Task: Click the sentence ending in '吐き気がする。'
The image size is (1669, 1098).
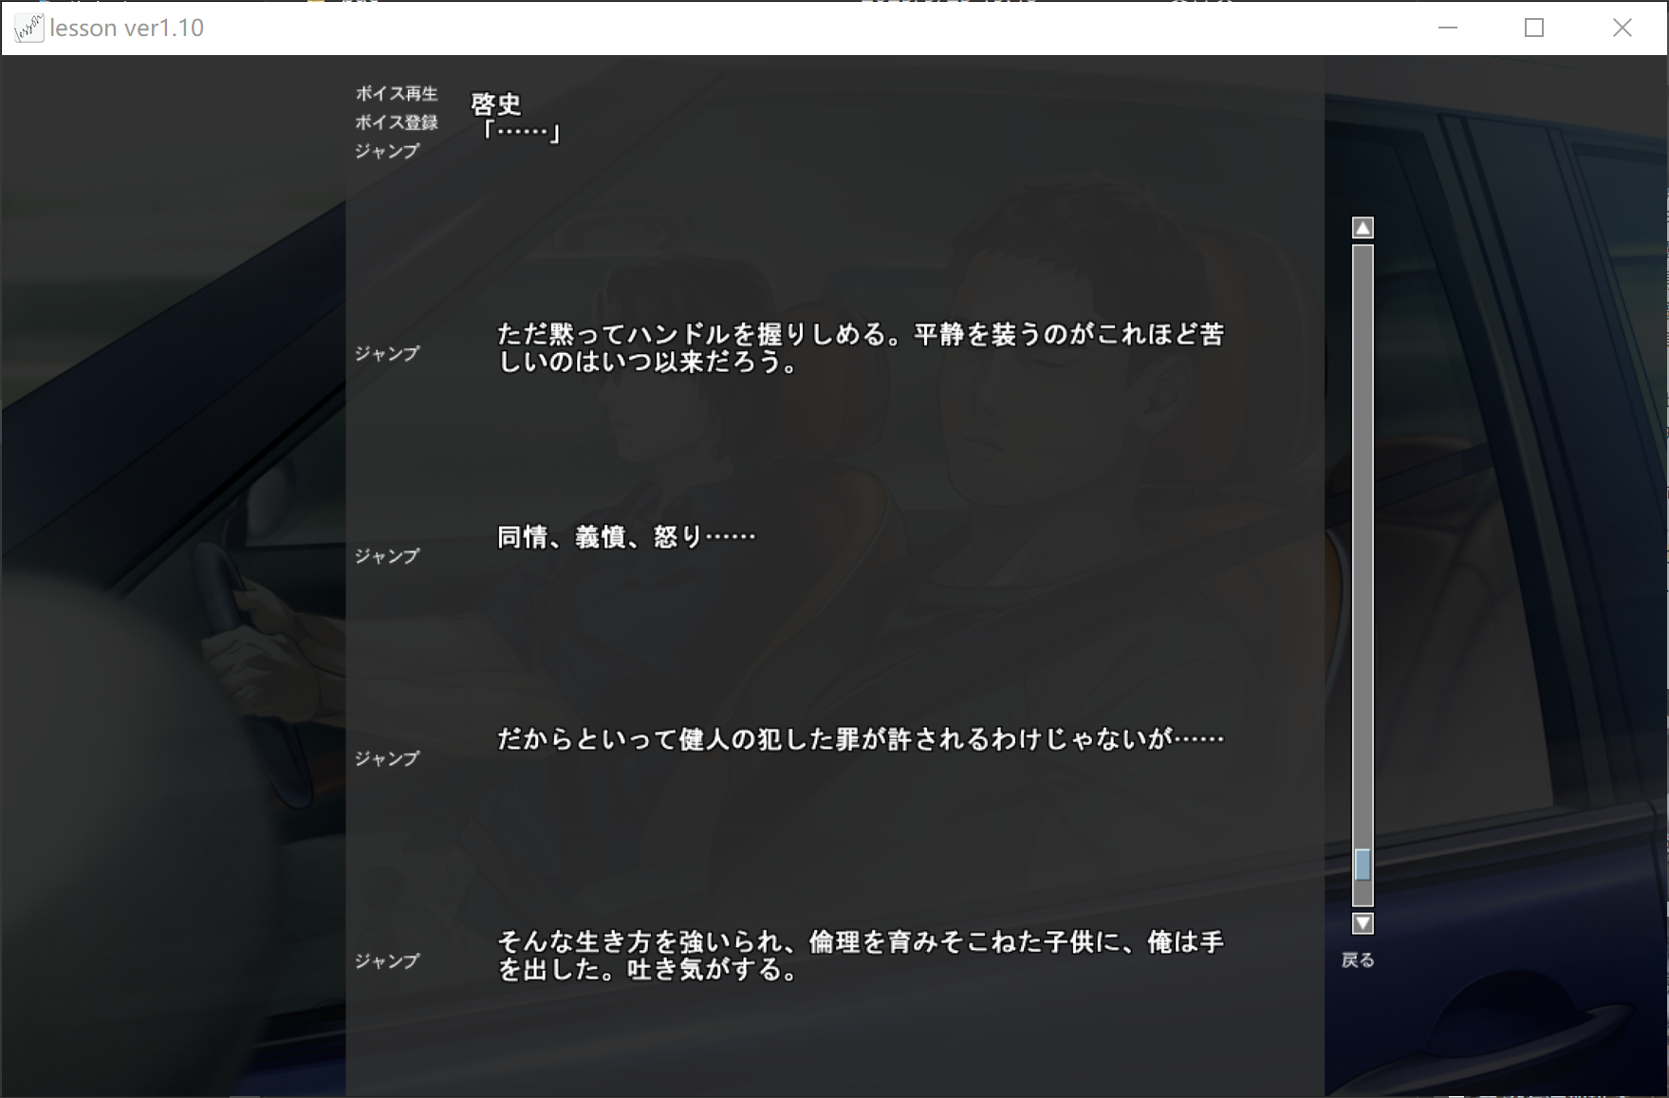Action: [x=860, y=956]
